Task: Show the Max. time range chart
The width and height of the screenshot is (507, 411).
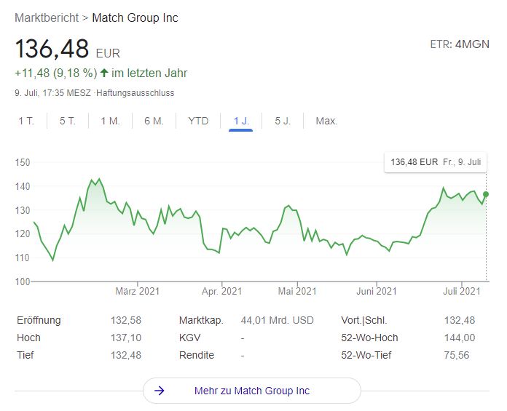Action: (326, 121)
